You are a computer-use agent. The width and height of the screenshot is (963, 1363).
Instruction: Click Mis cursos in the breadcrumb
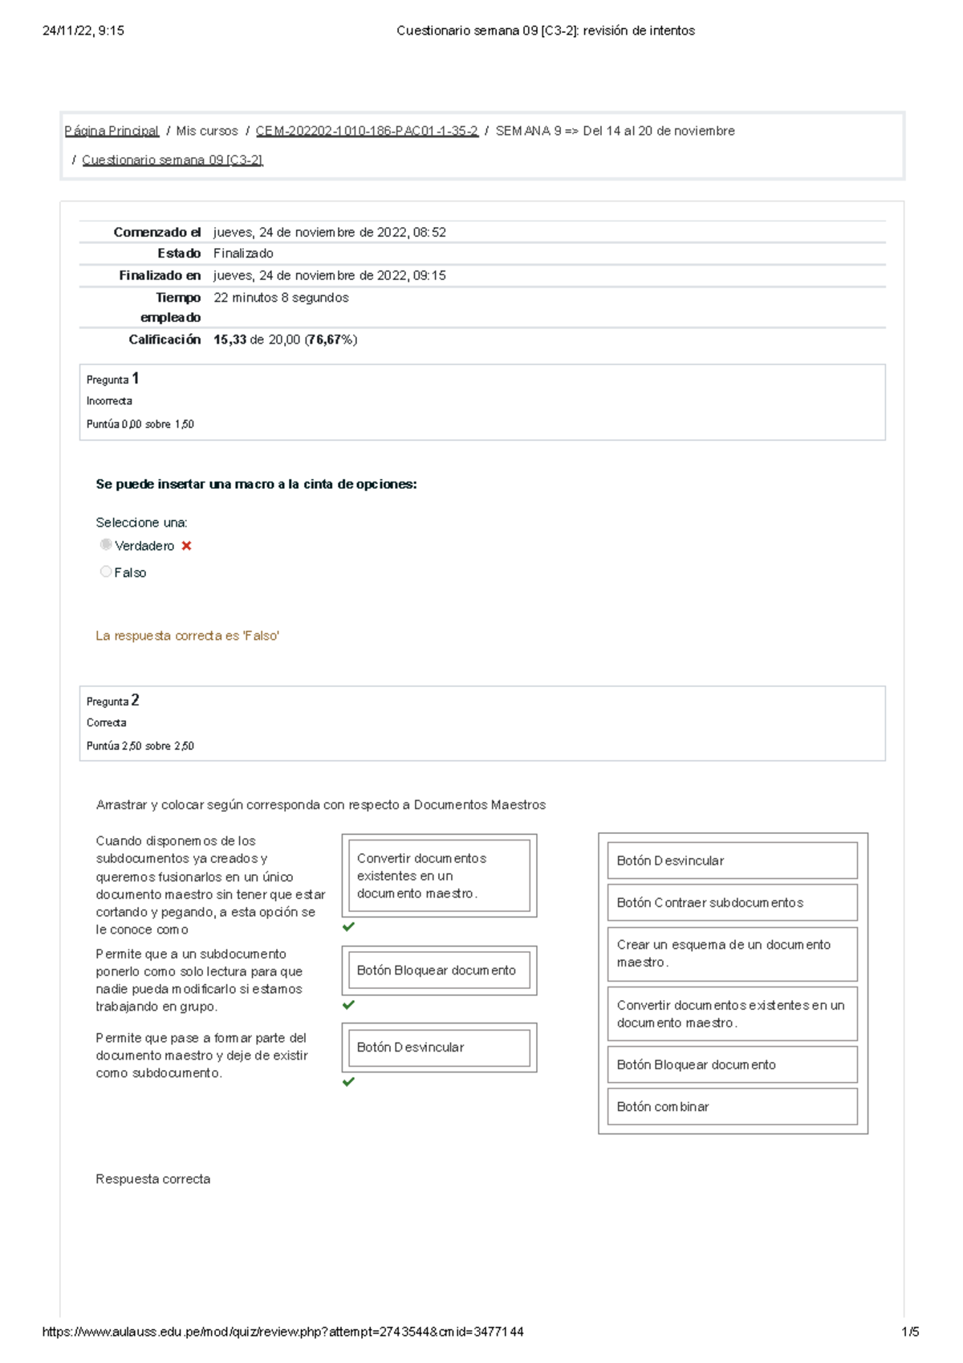207,131
